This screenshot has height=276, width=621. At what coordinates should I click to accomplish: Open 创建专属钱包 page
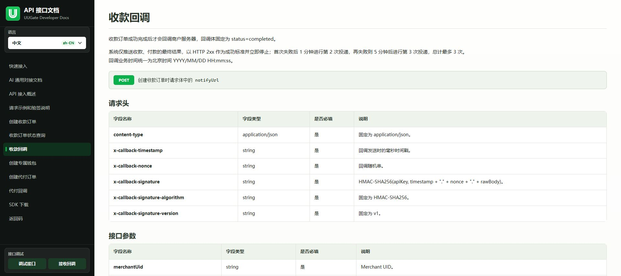point(47,163)
